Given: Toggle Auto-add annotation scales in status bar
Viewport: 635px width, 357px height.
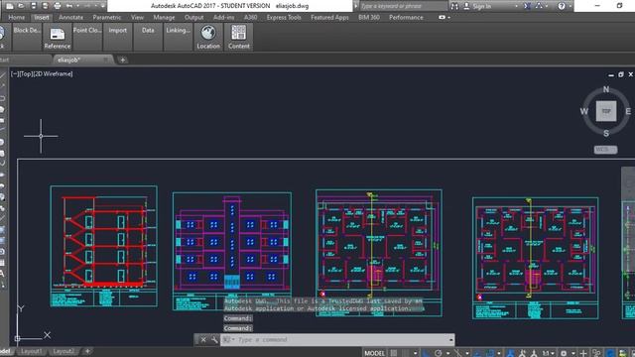Looking at the screenshot, I should pos(523,353).
